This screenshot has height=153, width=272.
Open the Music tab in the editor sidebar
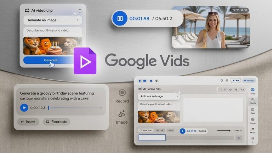coord(253,130)
